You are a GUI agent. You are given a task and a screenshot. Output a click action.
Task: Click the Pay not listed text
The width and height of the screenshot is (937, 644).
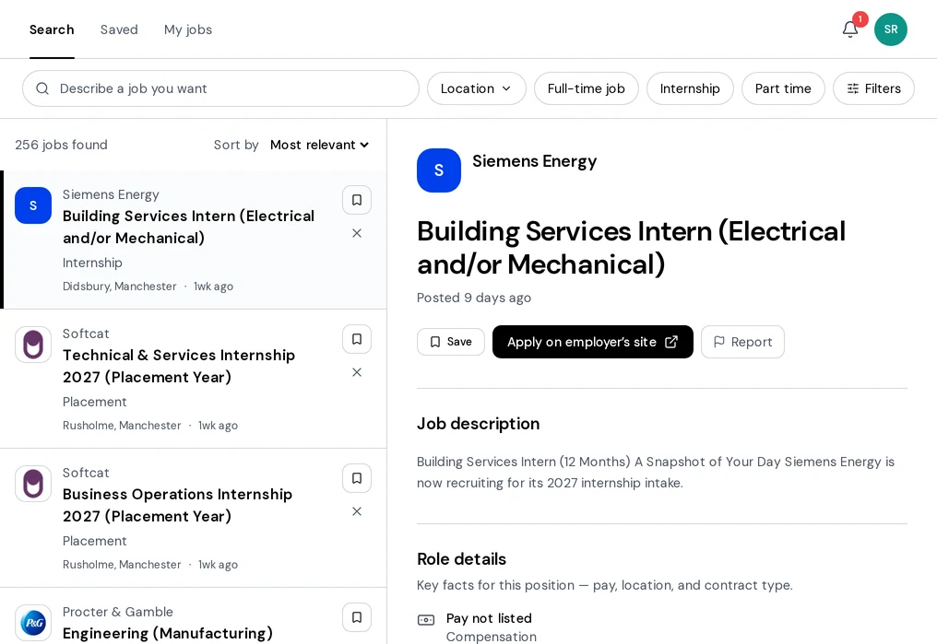tap(489, 618)
